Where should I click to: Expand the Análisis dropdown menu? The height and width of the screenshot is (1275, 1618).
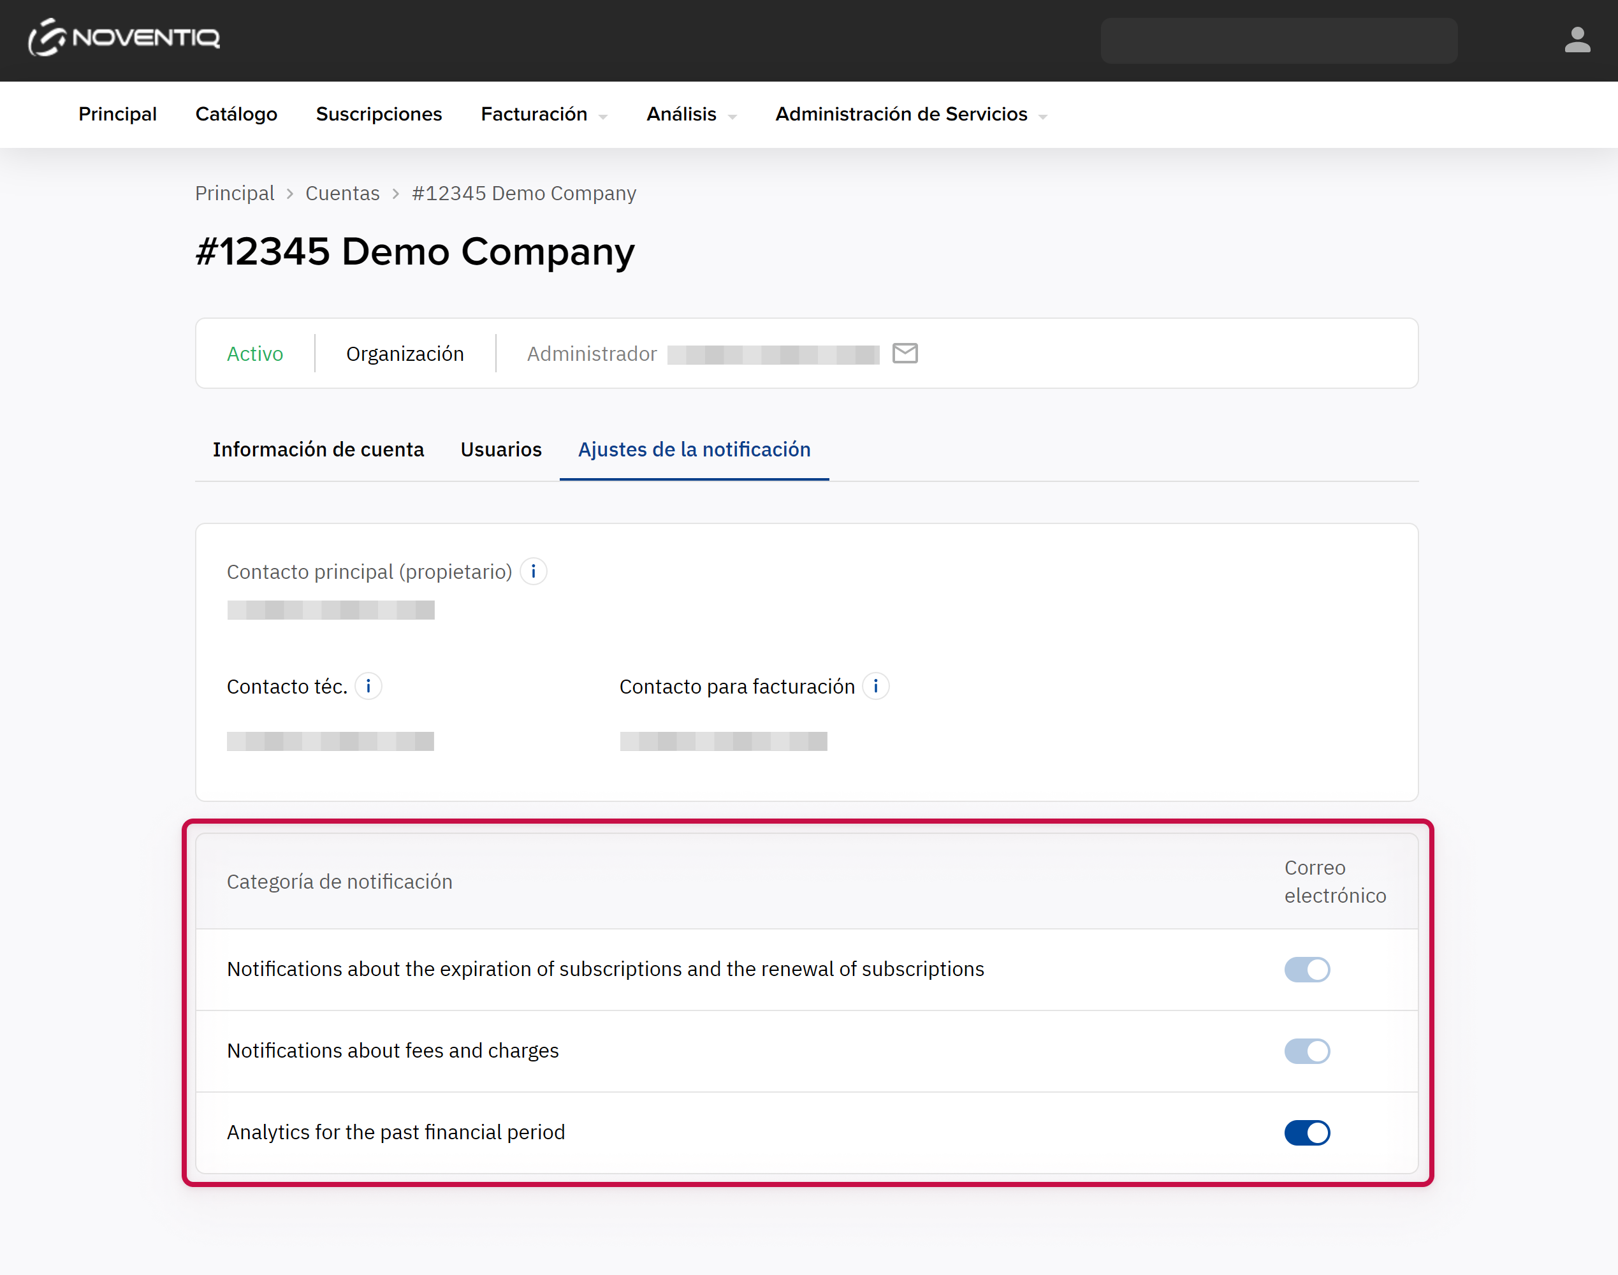(691, 114)
